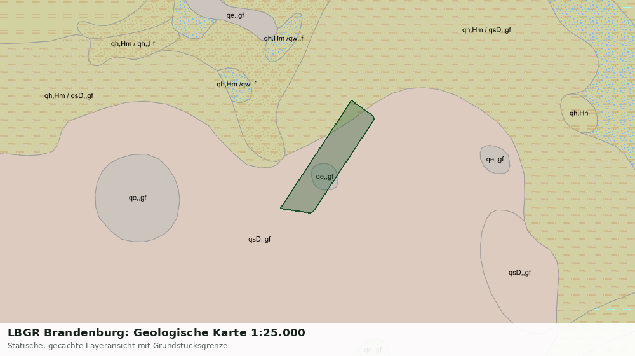This screenshot has height=356, width=635.
Task: Click the upper qh,Hm /qw,,f label near the top gray area
Action: 283,38
